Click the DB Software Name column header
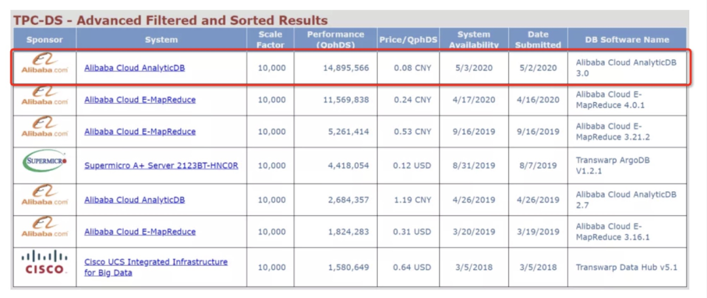 point(626,39)
